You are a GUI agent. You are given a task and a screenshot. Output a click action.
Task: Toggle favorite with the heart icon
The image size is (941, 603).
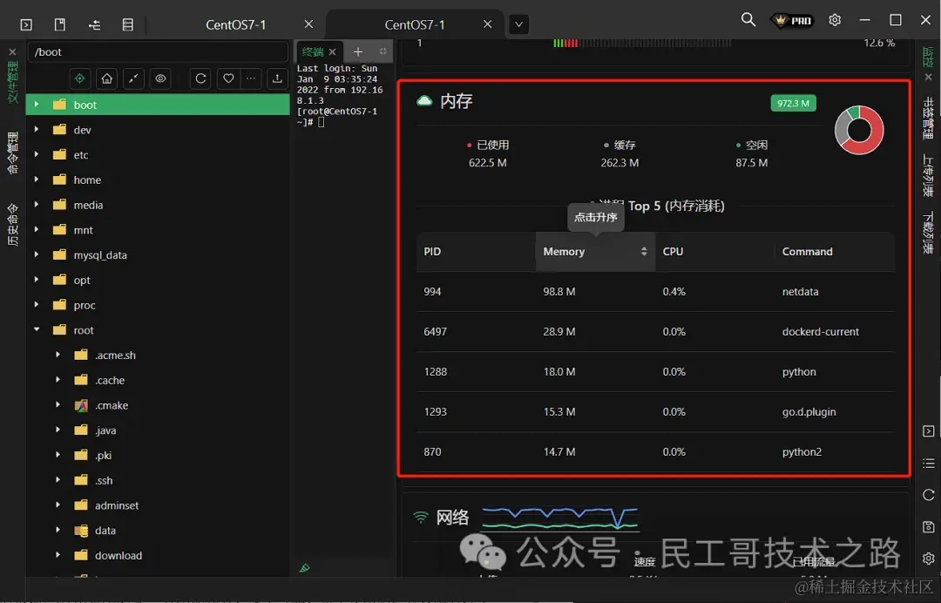tap(228, 78)
